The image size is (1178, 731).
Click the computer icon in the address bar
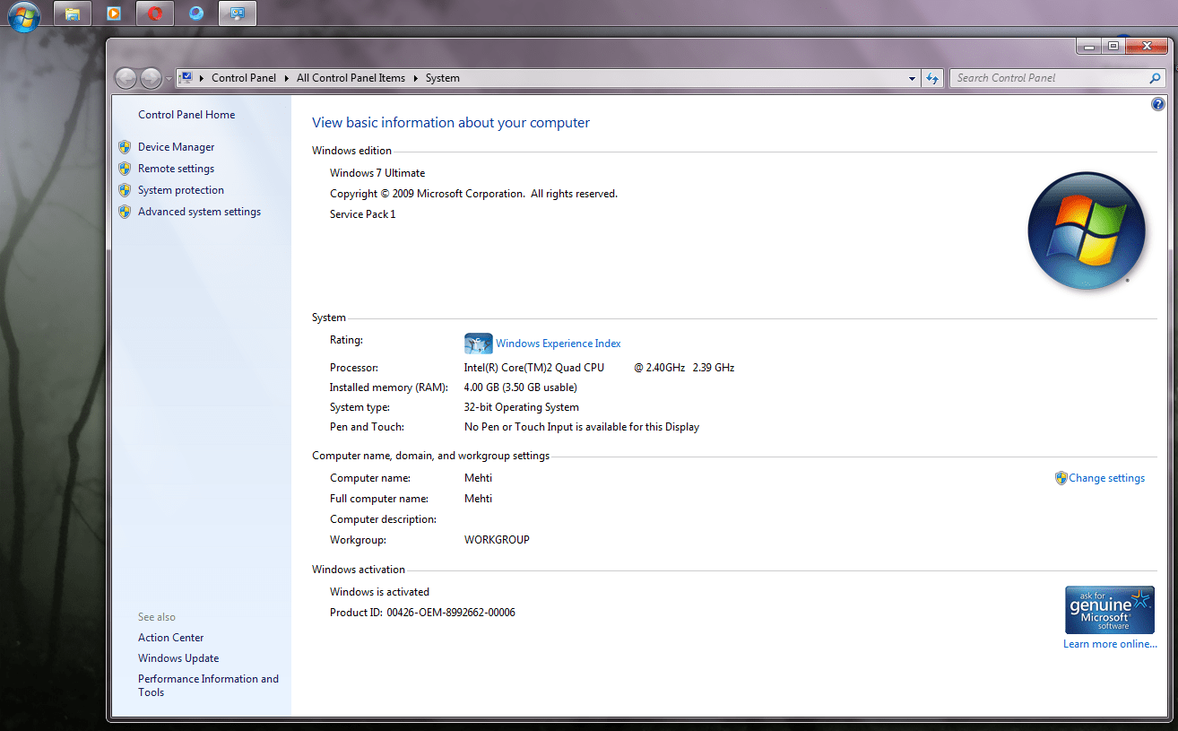(186, 78)
